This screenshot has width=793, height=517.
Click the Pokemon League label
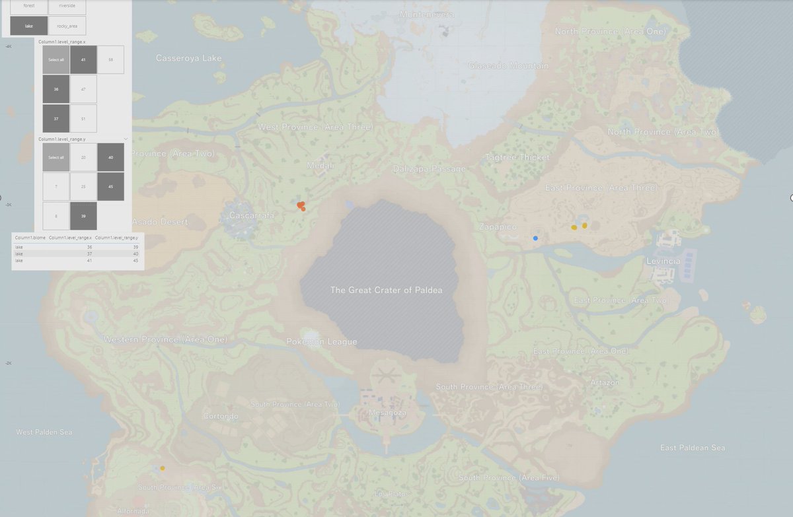(322, 341)
